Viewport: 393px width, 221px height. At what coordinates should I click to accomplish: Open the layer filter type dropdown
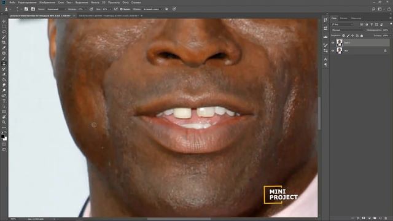point(343,25)
